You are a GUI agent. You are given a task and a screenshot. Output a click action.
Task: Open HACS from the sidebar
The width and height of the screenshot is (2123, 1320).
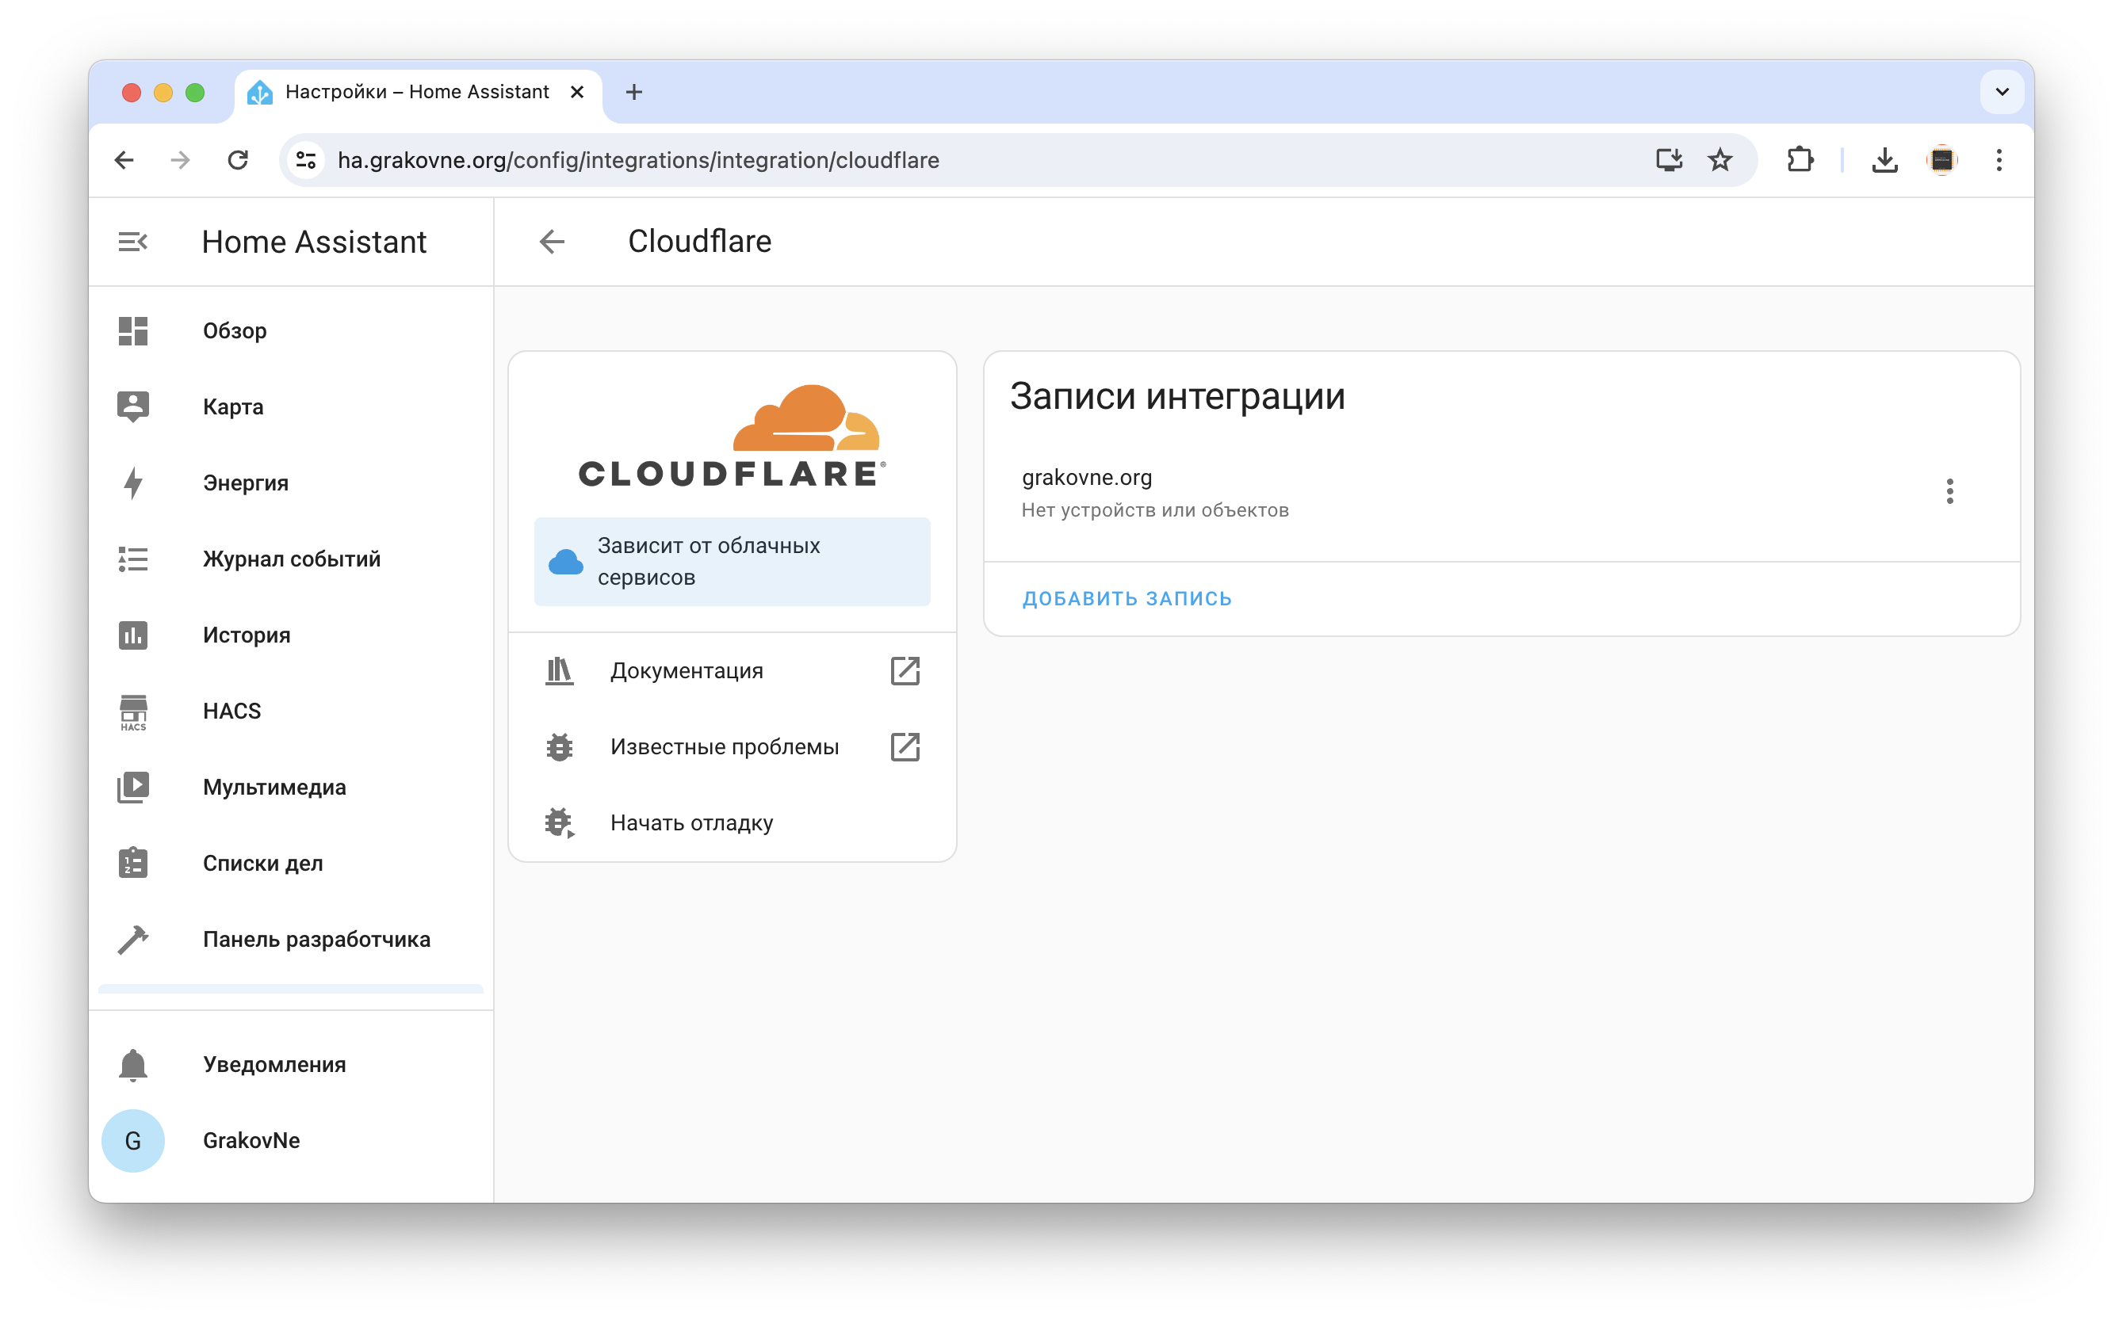[x=231, y=711]
